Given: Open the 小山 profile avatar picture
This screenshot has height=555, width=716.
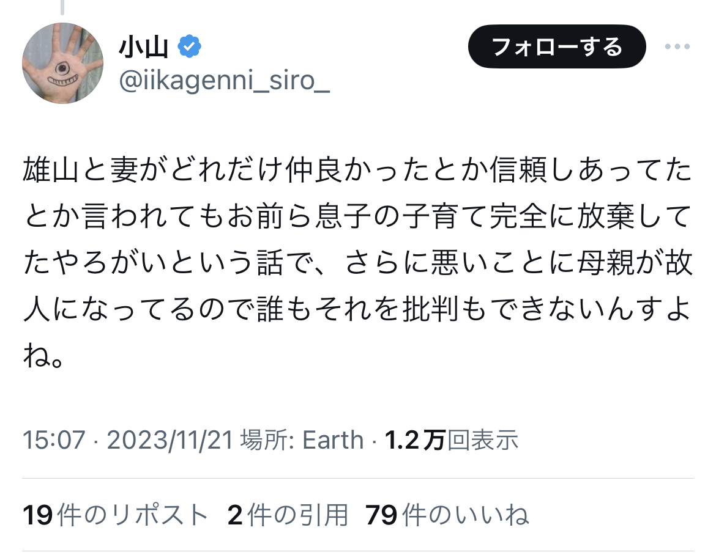Looking at the screenshot, I should (x=62, y=63).
